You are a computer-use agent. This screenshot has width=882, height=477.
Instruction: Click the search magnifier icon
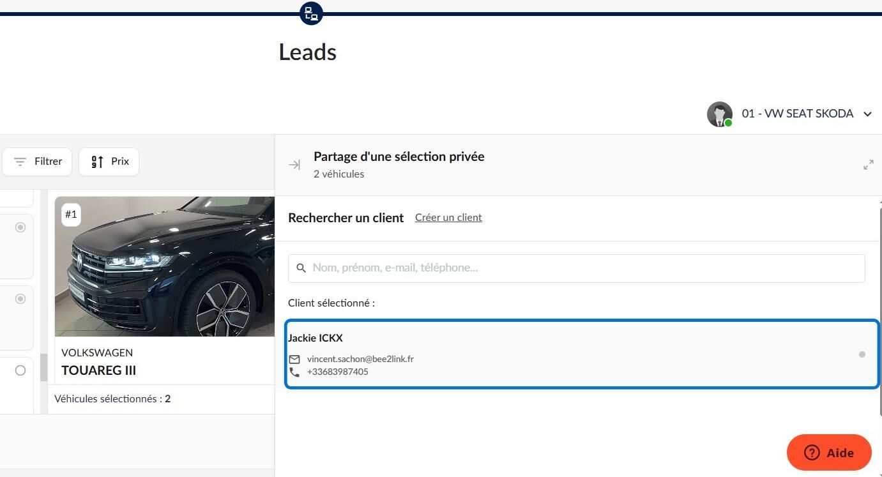301,268
